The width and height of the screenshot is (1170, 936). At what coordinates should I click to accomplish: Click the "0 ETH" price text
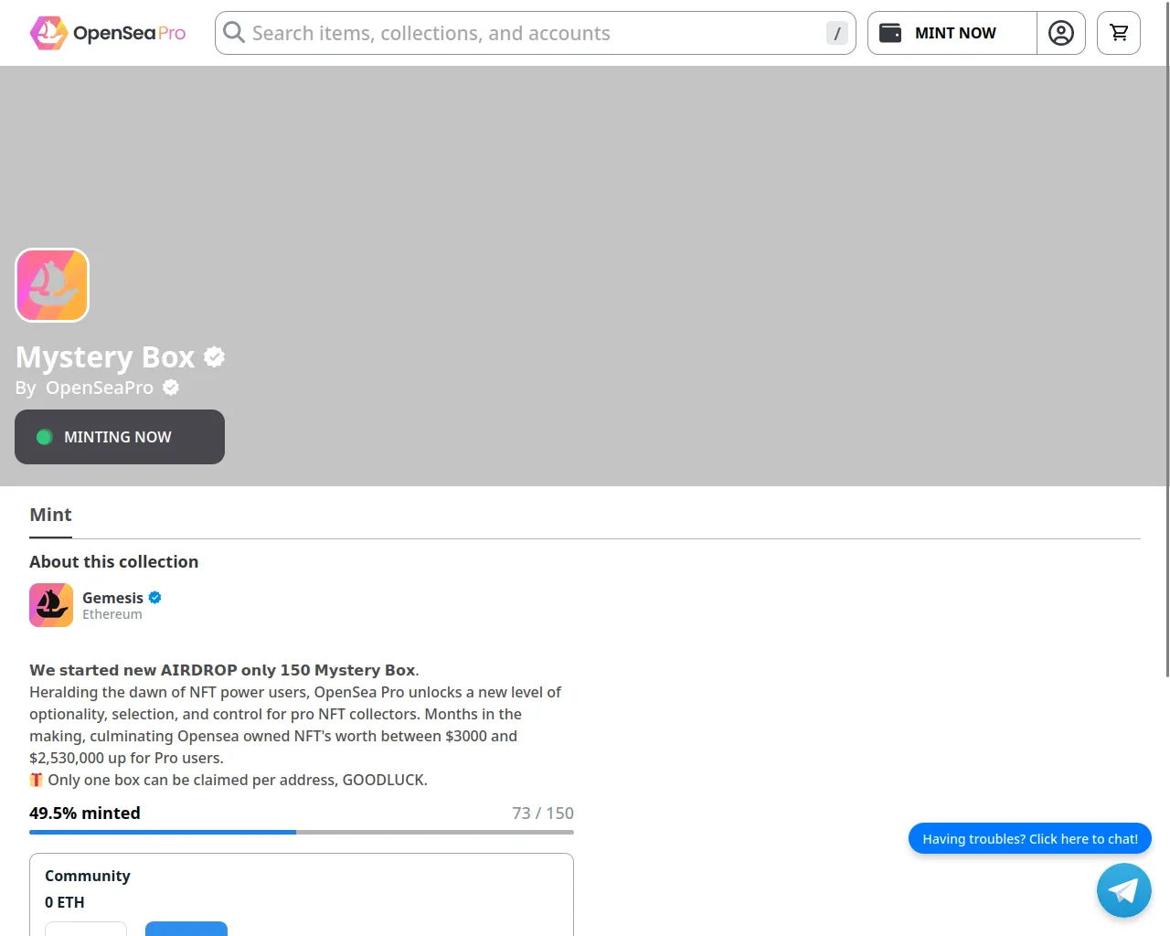pos(65,902)
